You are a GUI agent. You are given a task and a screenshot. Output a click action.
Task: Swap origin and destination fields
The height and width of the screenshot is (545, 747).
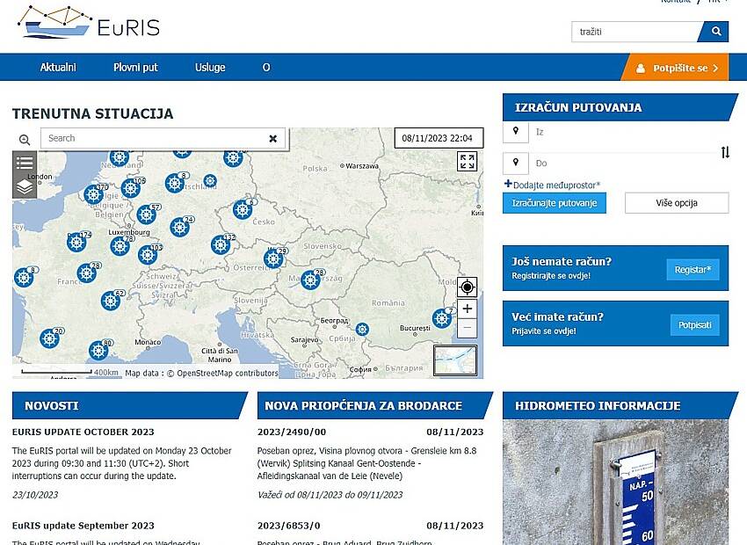pos(725,152)
